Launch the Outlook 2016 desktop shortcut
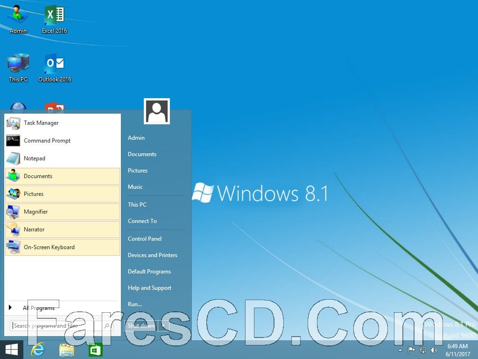478x359 pixels. tap(55, 68)
